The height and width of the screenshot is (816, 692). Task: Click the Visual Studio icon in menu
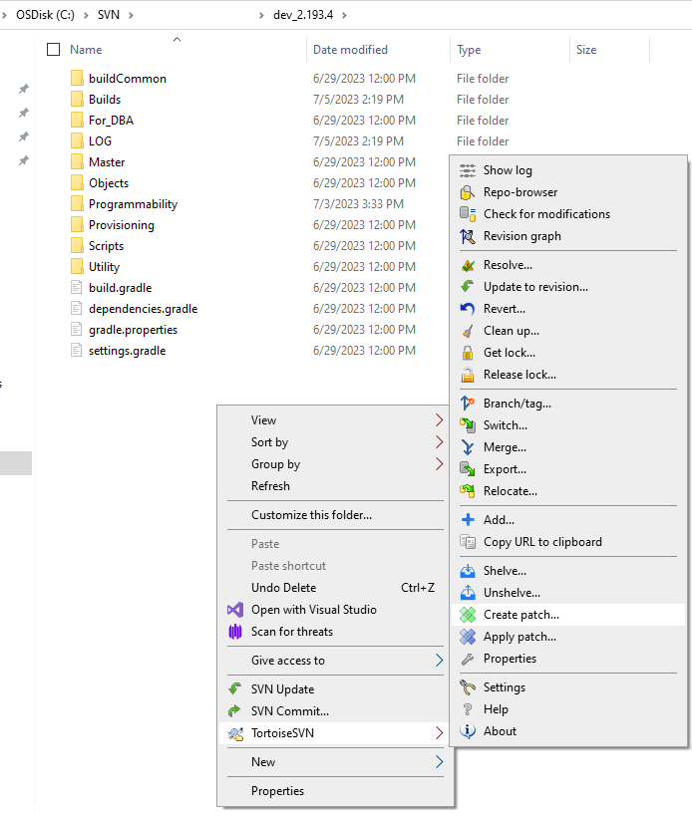[235, 610]
